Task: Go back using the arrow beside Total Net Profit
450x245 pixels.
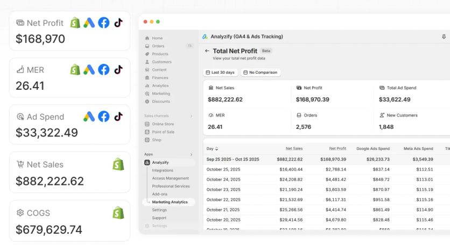Action: (x=207, y=51)
